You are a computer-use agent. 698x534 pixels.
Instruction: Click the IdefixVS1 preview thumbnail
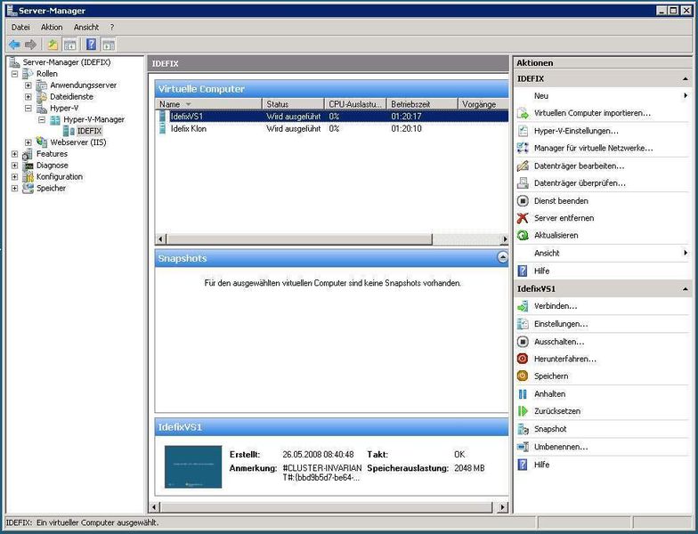[193, 466]
